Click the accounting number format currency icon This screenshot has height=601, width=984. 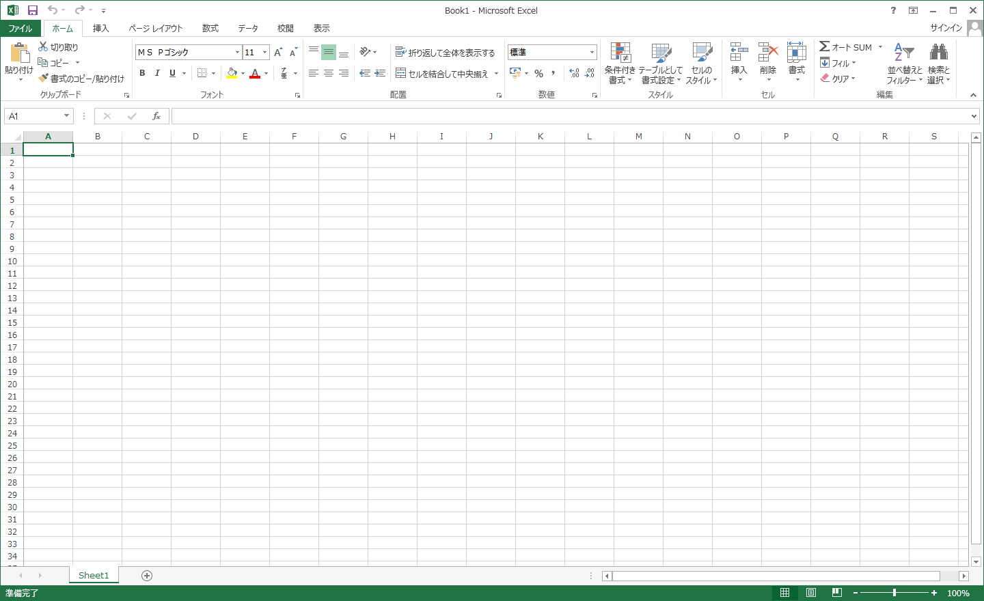coord(515,73)
